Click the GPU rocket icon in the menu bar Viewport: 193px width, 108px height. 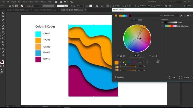tap(71, 2)
